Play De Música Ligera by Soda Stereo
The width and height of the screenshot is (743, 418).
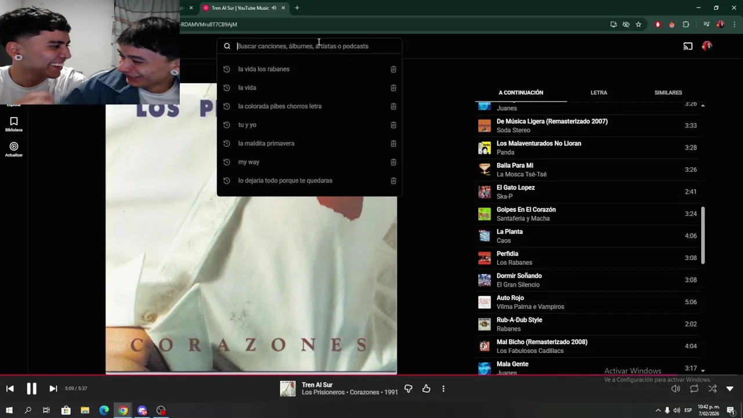click(x=587, y=125)
